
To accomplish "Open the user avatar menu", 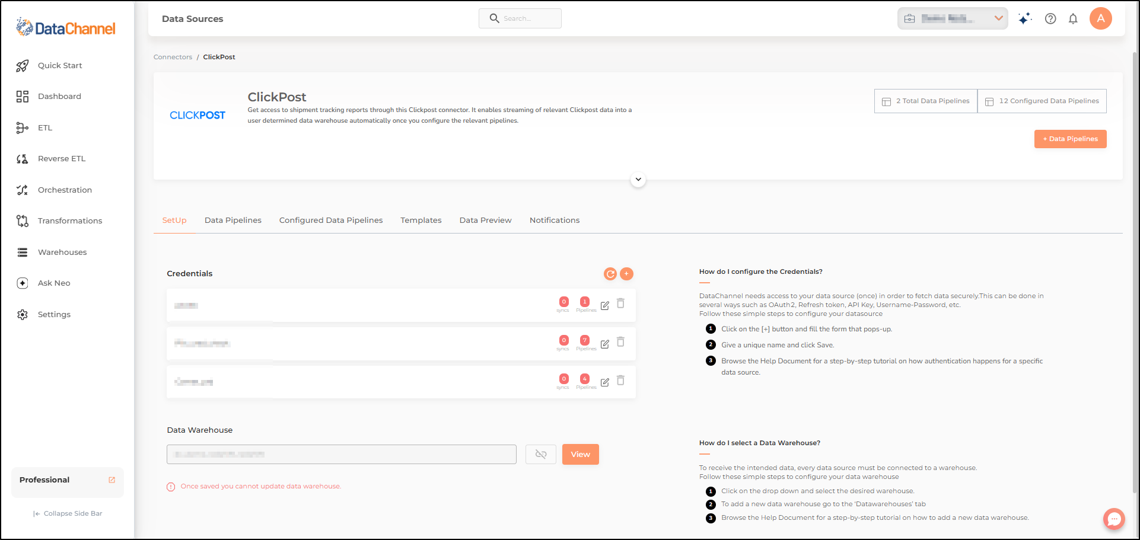I will click(x=1101, y=18).
